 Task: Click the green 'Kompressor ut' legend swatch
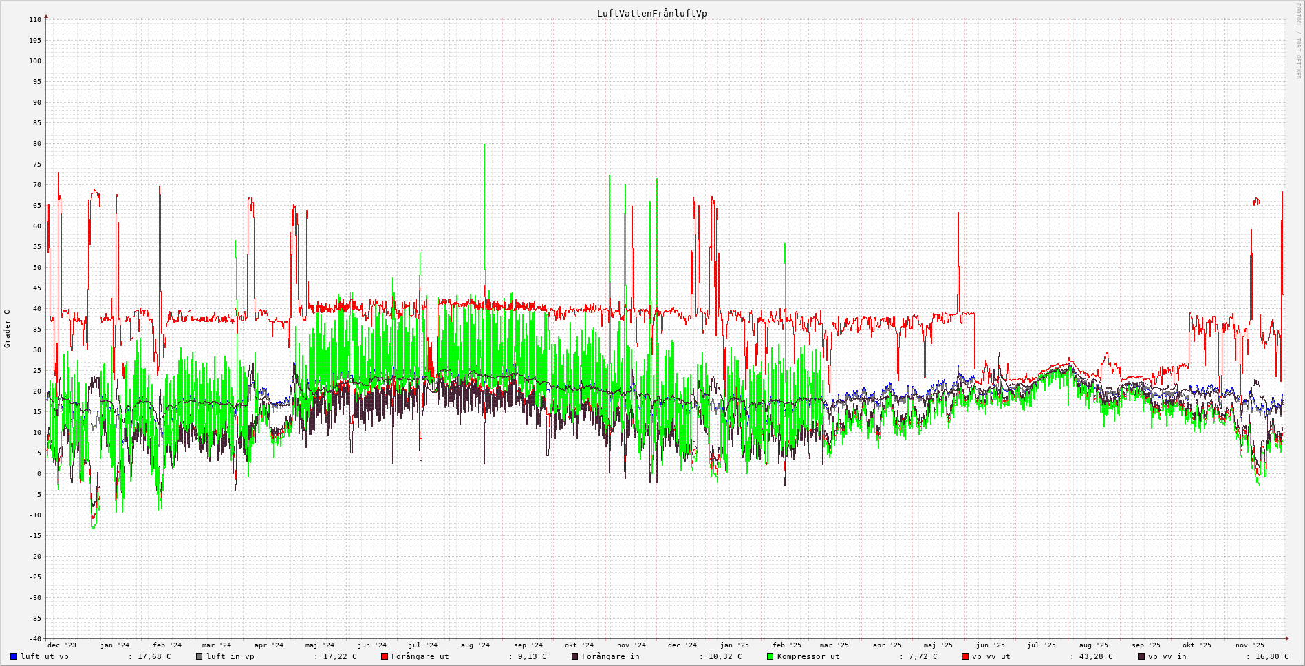point(770,656)
